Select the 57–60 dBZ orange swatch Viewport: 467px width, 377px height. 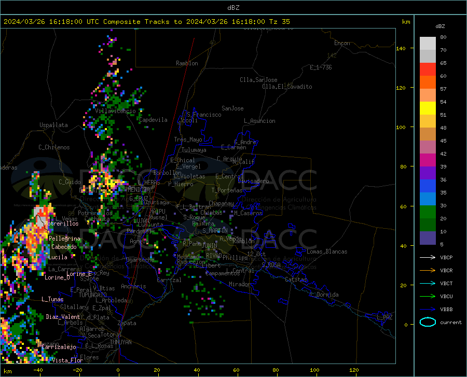tap(428, 82)
